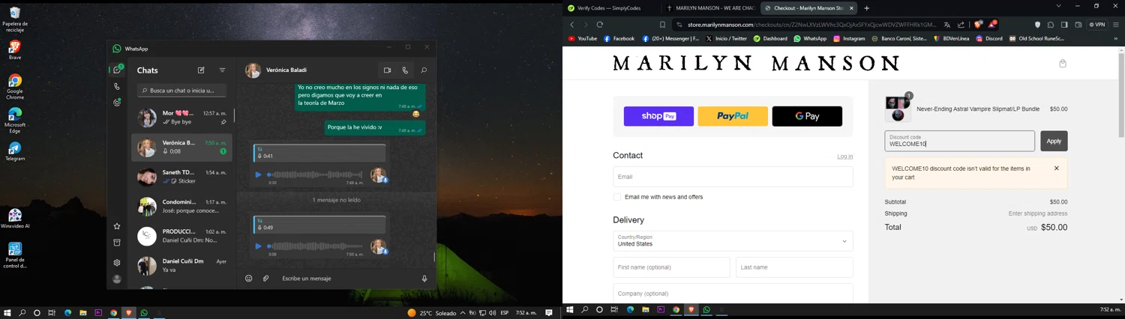Switch to Verify Codes SimplyCodes tab
Viewport: 1125px width, 319px height.
611,8
